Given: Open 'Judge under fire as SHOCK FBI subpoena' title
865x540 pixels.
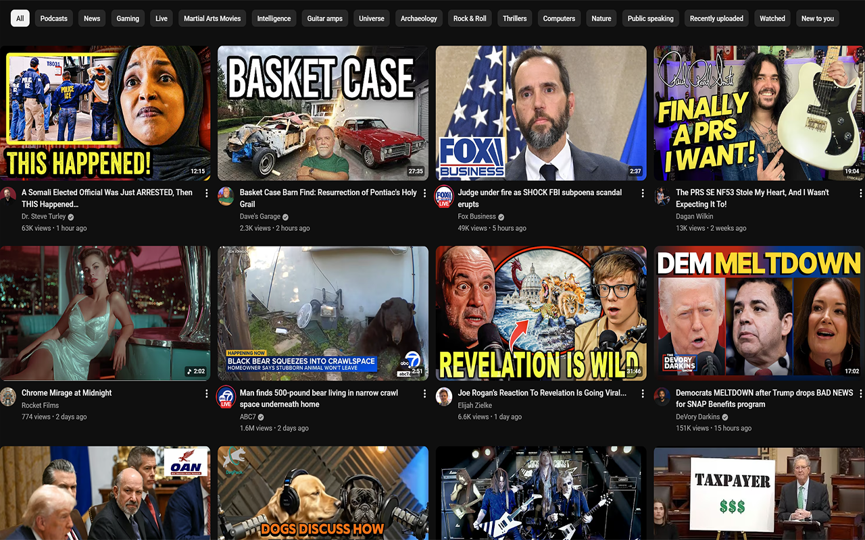Looking at the screenshot, I should point(540,198).
